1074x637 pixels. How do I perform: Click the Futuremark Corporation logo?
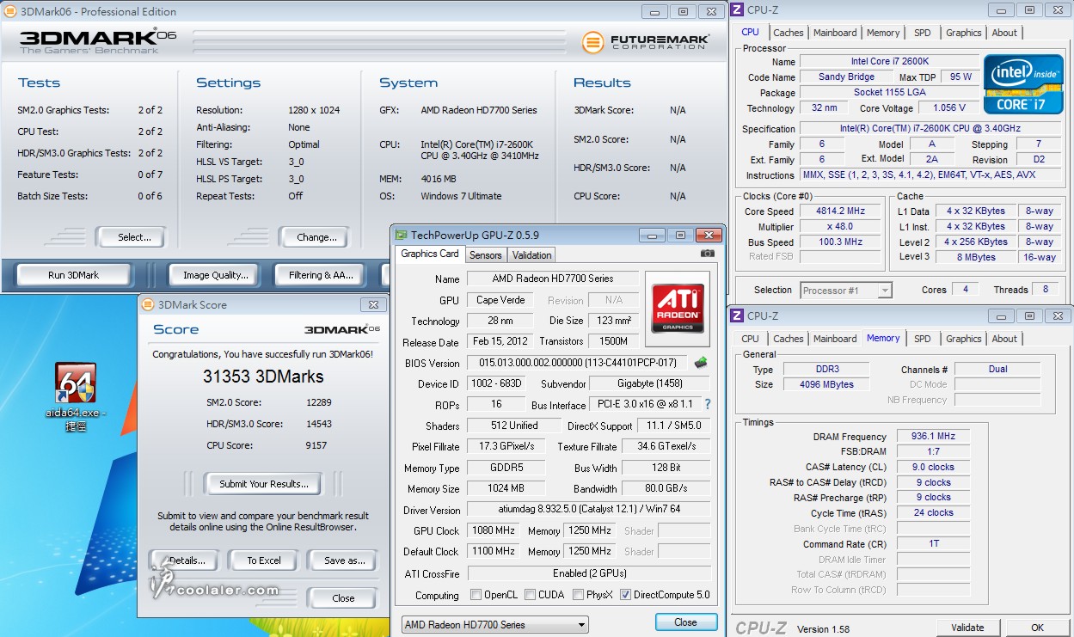tap(646, 41)
